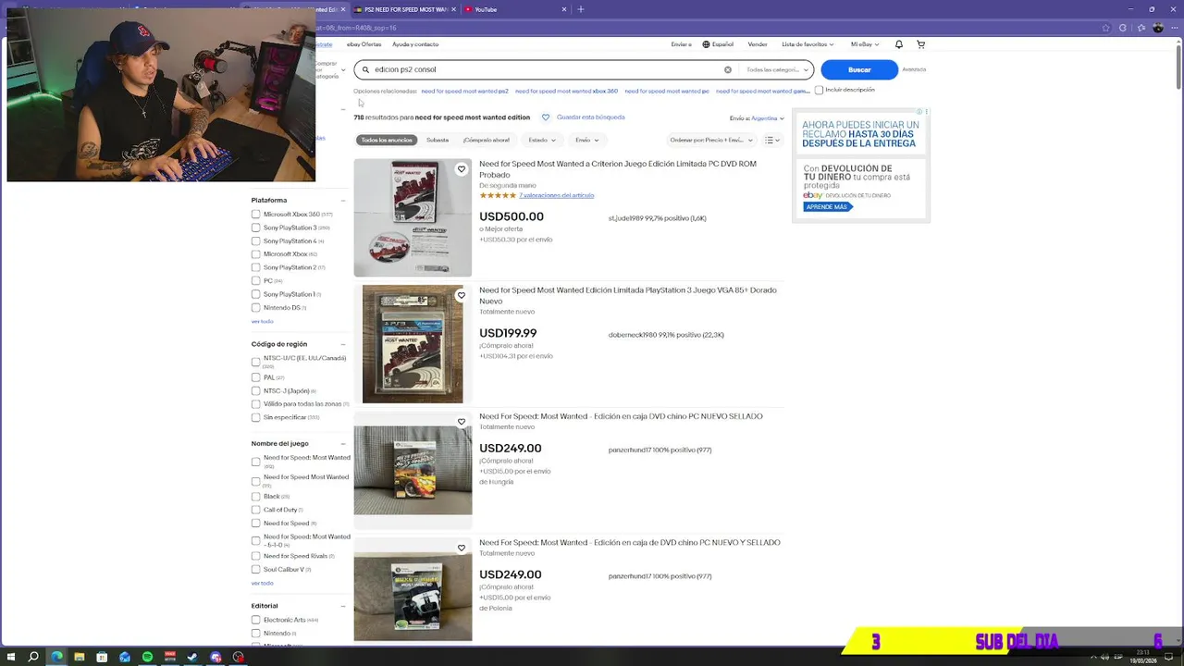Close the PS2 Need For Speed tab
The image size is (1184, 666).
coord(454,9)
